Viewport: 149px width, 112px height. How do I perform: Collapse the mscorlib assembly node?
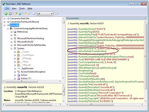click(x=4, y=25)
